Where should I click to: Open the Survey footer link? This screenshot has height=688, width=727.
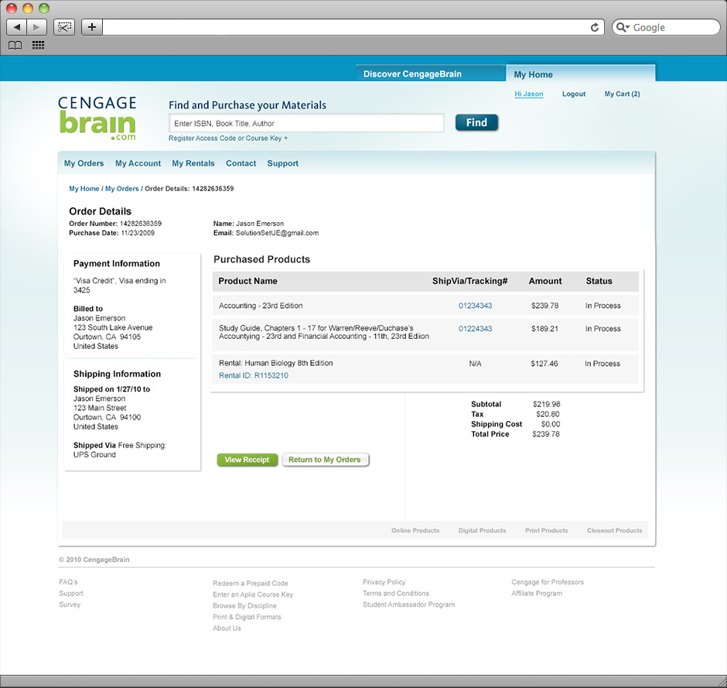[70, 604]
